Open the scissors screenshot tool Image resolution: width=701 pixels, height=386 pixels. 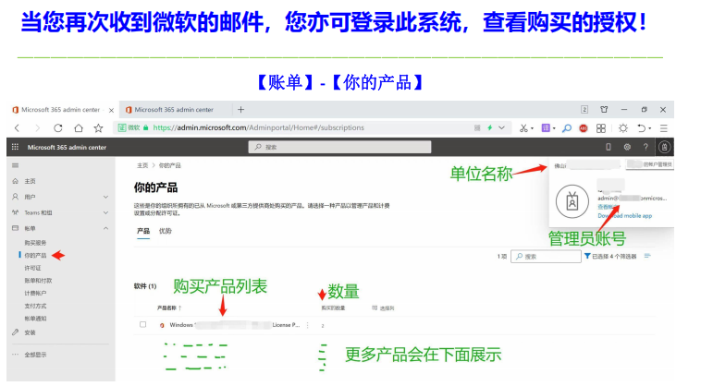click(523, 128)
